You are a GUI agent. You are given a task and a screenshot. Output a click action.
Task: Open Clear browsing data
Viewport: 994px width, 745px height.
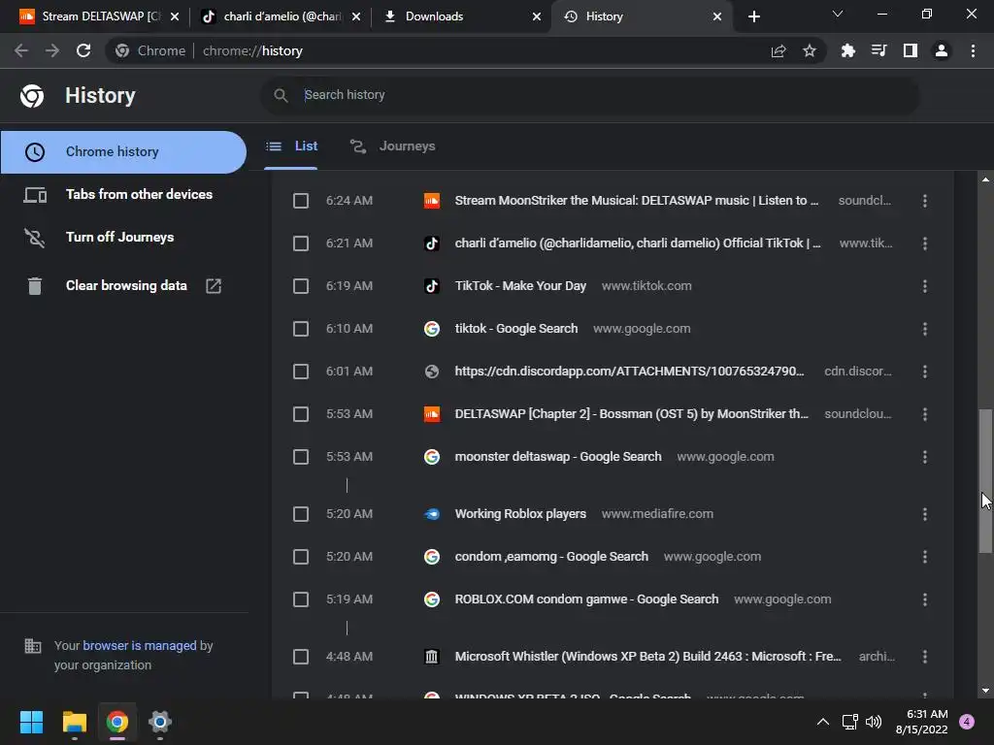(123, 286)
